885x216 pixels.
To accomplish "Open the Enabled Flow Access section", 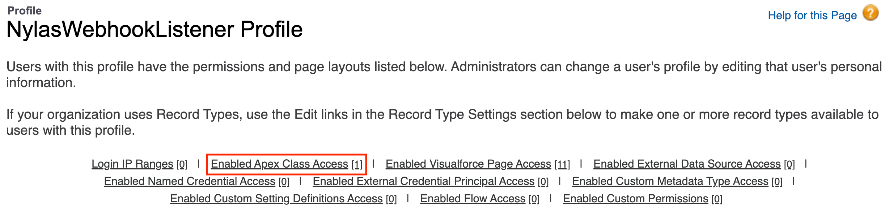I will (473, 198).
